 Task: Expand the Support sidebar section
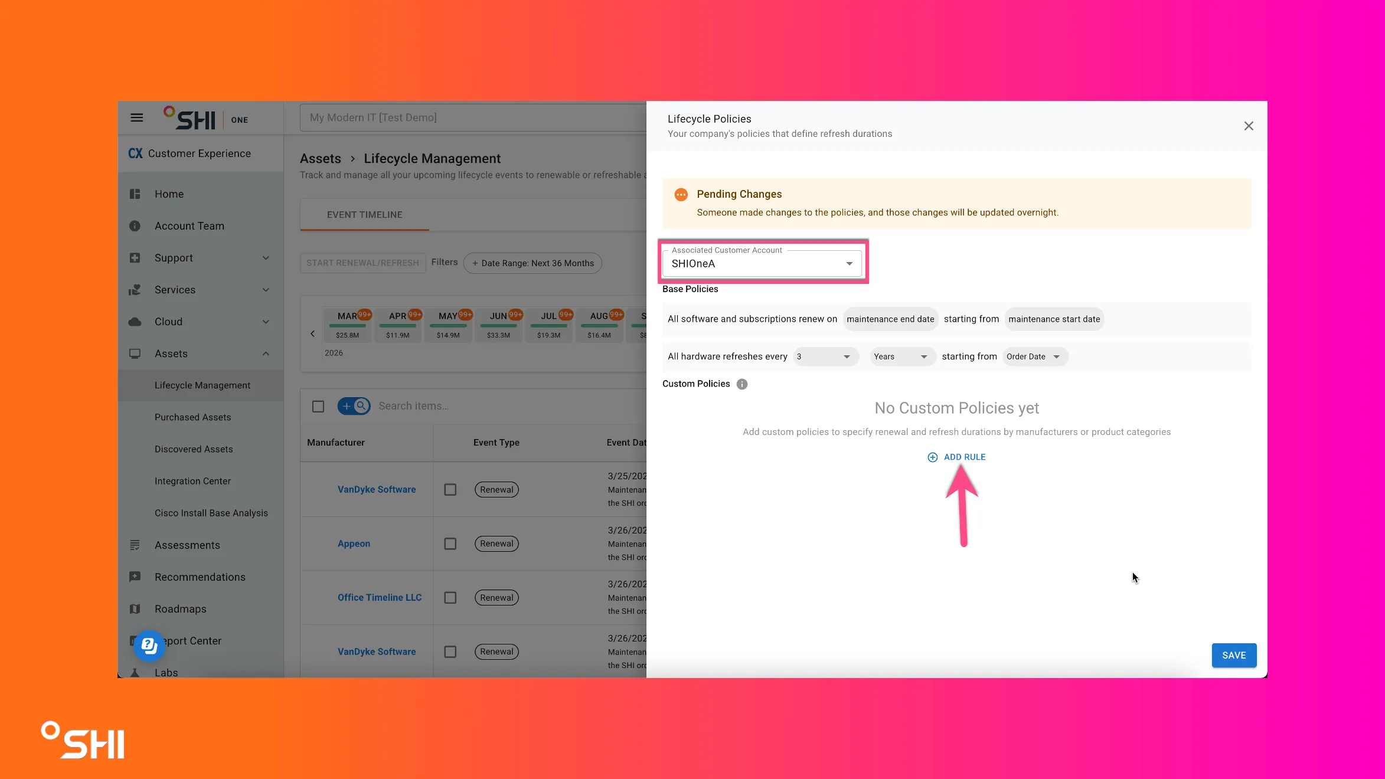(x=266, y=258)
